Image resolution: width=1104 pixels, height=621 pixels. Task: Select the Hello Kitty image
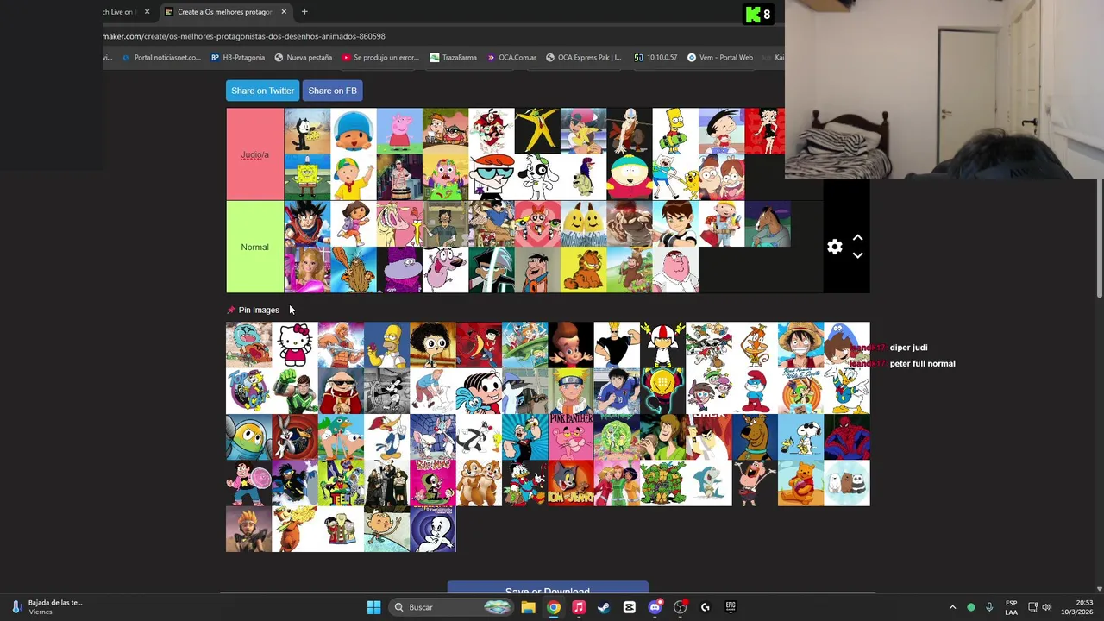click(295, 345)
